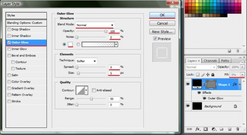The image size is (247, 135).
Task: Open the layer blend mode dropdown in Layers panel
Action: click(x=201, y=67)
